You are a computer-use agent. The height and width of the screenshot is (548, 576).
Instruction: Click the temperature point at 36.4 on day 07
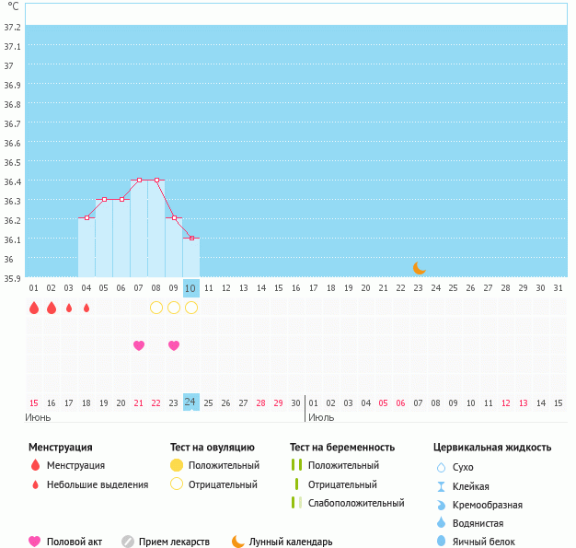(x=139, y=180)
